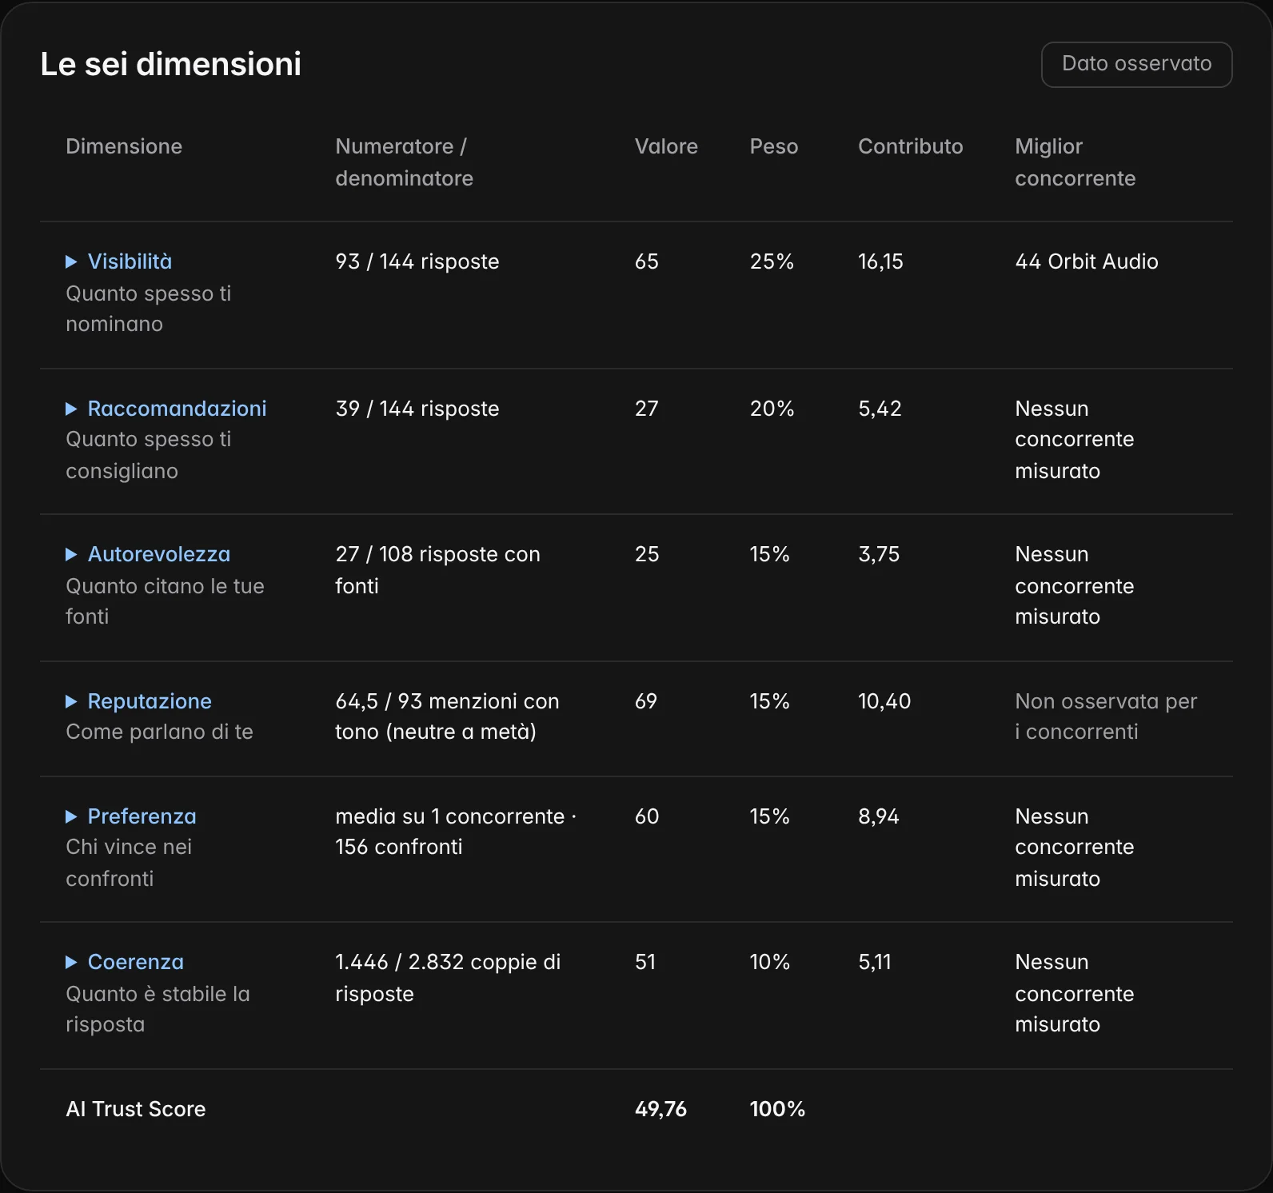Click the "Quanto è stabile la risposta" subtitle
This screenshot has width=1273, height=1193.
point(158,1009)
